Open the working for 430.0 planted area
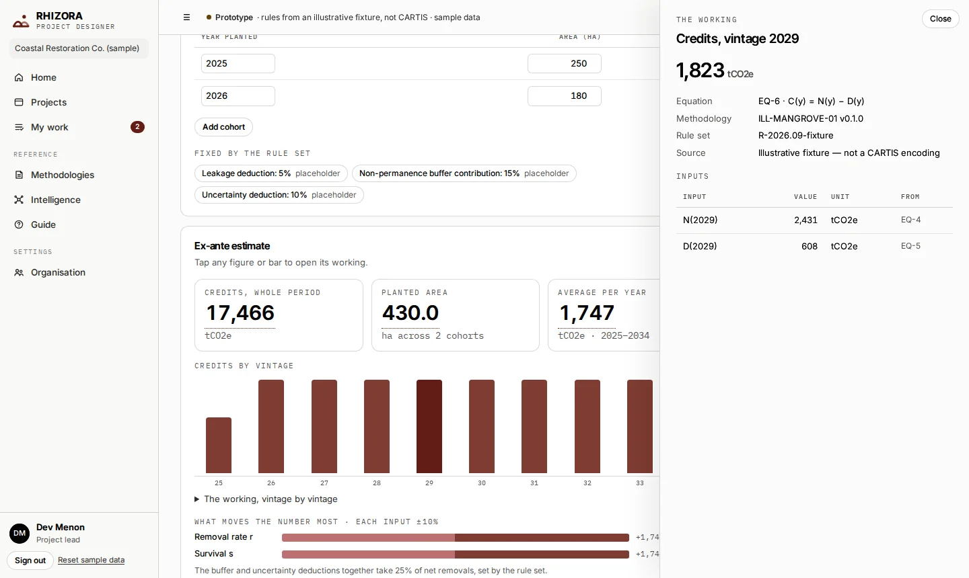The height and width of the screenshot is (578, 969). tap(410, 313)
